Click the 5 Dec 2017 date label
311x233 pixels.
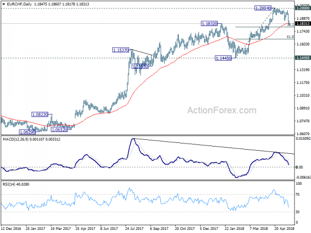coord(209,229)
